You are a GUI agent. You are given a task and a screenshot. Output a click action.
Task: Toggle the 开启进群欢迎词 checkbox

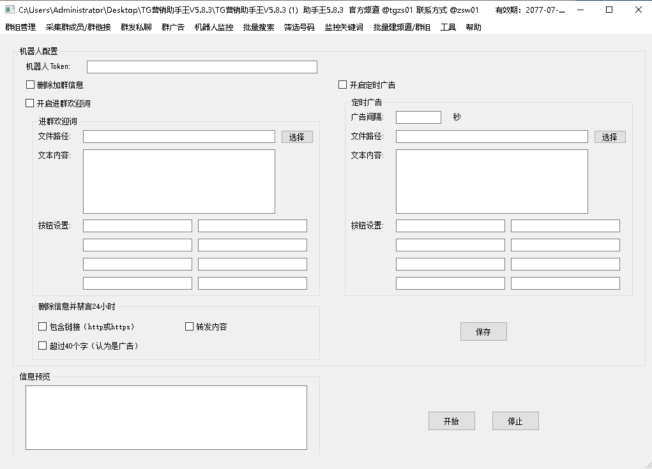[30, 103]
